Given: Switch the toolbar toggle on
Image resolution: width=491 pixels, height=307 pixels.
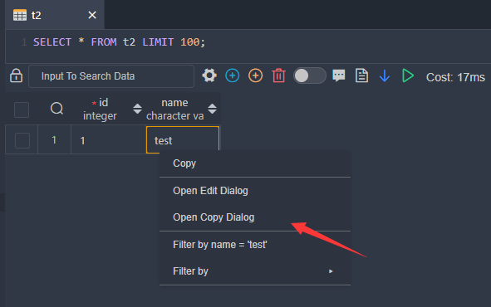Looking at the screenshot, I should 309,76.
